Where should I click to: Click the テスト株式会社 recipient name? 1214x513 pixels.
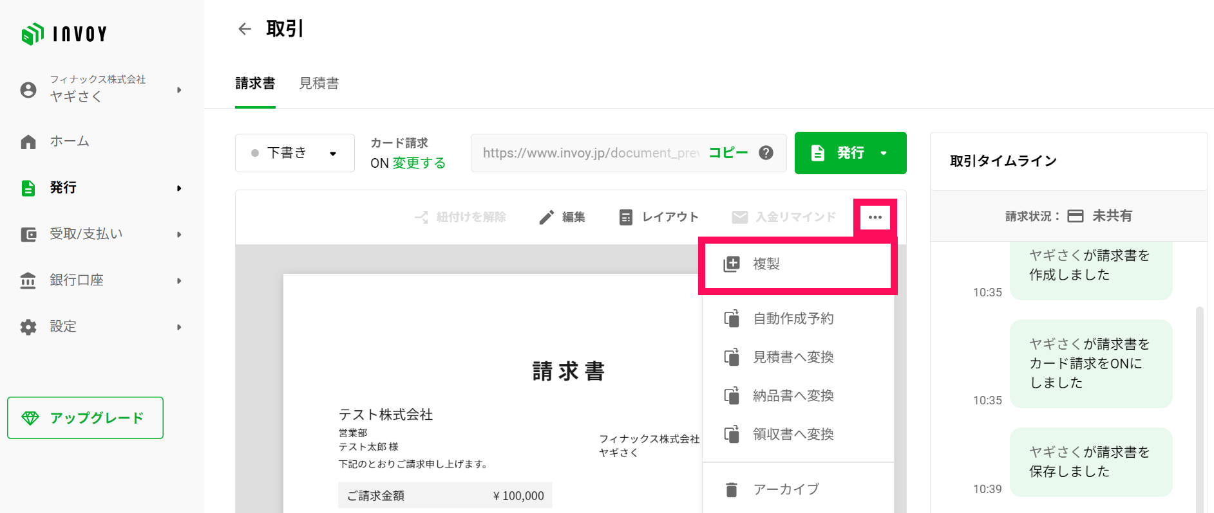tap(386, 415)
